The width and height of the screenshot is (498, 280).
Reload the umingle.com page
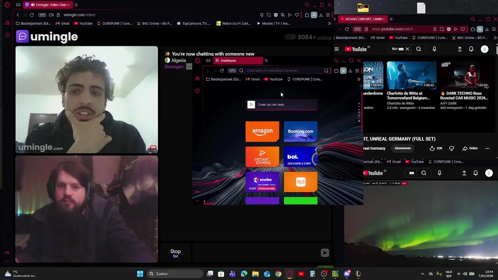[32, 15]
